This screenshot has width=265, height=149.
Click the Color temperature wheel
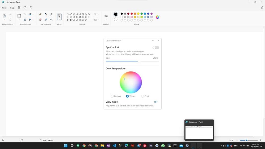pos(131,82)
